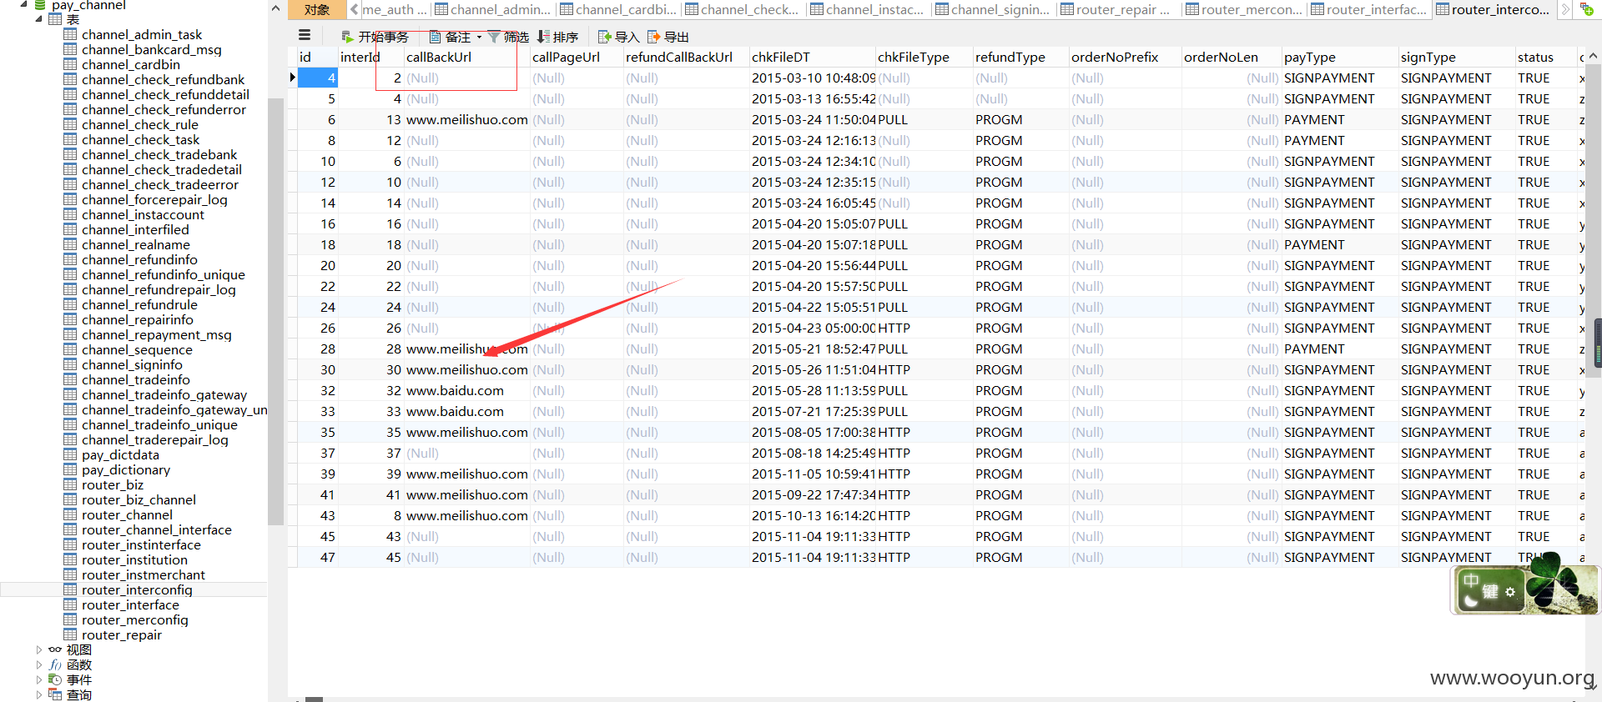The height and width of the screenshot is (702, 1602).
Task: Click the glasses icon beside 视图
Action: 55,649
